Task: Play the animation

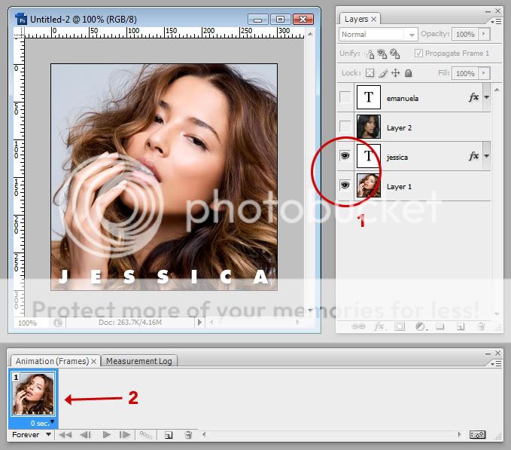Action: (x=106, y=435)
